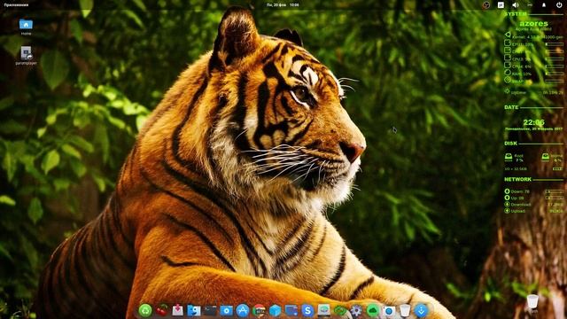Open the date and time calendar indicator
The image size is (567, 319).
coord(283,5)
